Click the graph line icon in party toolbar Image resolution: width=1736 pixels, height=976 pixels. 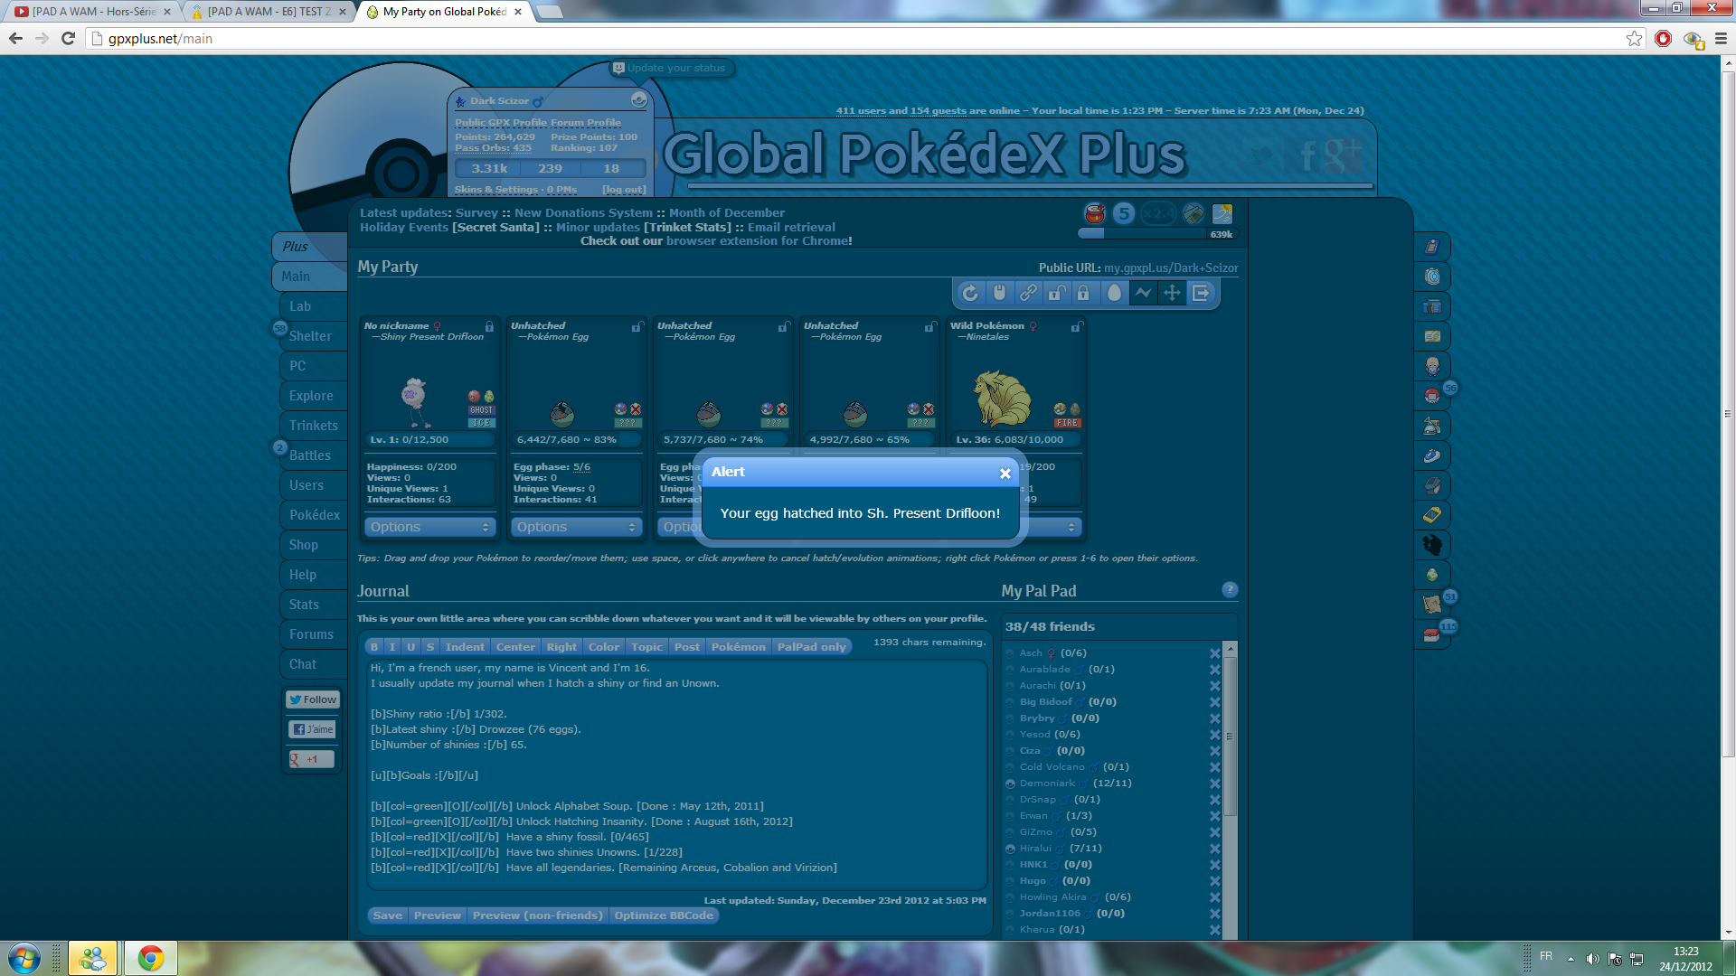[x=1143, y=293]
